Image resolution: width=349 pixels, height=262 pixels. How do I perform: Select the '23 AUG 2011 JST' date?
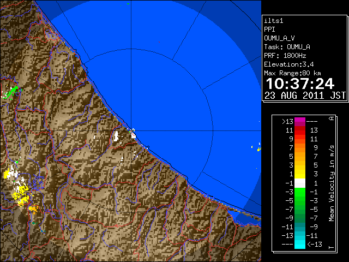(305, 96)
